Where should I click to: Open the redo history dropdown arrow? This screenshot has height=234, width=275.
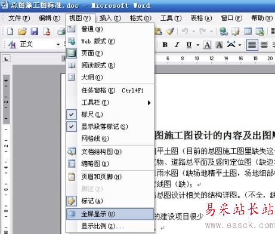[x=211, y=31]
